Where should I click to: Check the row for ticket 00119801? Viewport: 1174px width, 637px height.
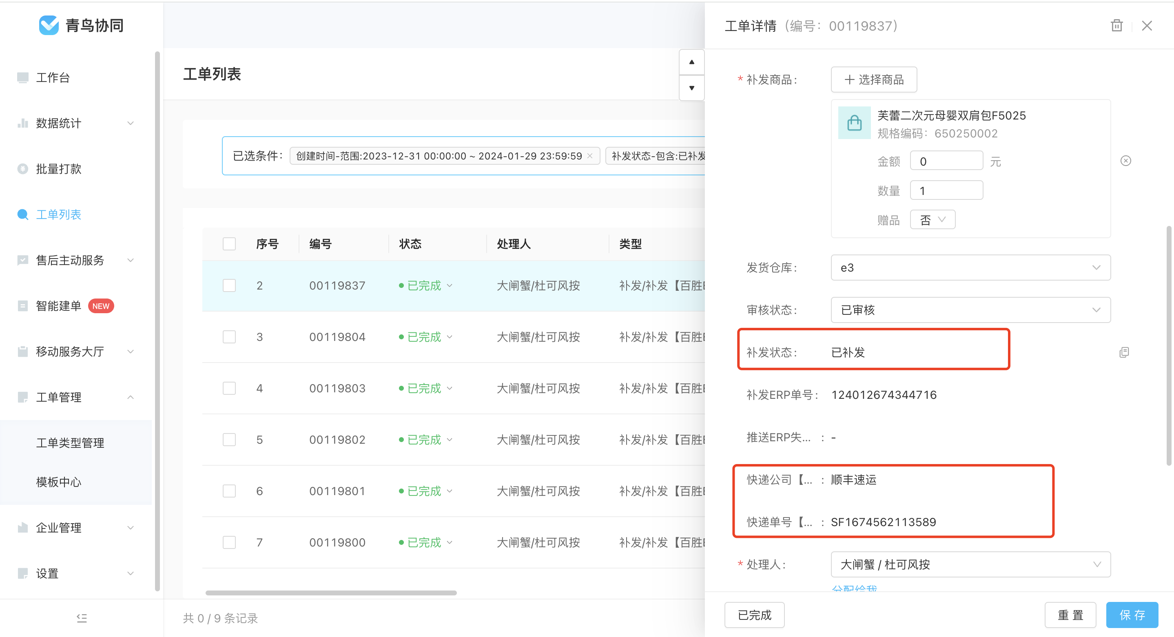pyautogui.click(x=229, y=491)
